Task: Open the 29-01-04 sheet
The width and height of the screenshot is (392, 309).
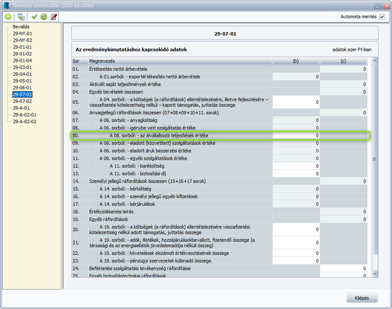Action: click(22, 60)
